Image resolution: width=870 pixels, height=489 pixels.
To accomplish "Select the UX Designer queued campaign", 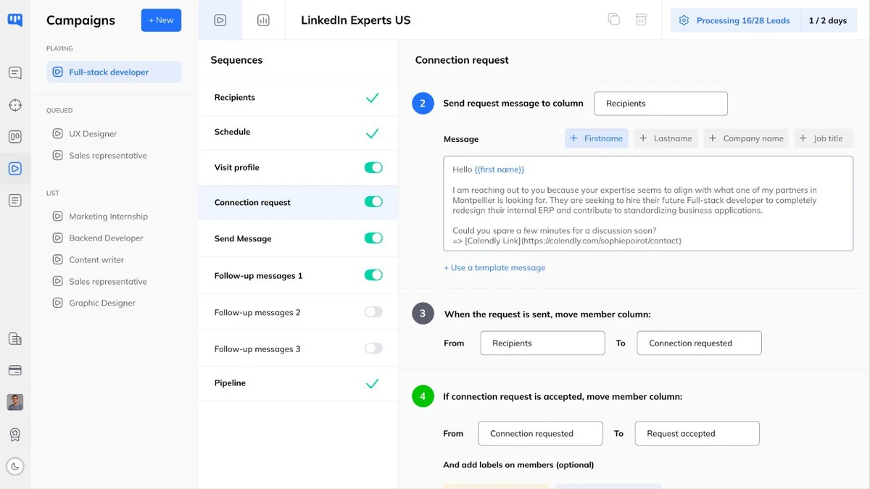I will click(93, 134).
